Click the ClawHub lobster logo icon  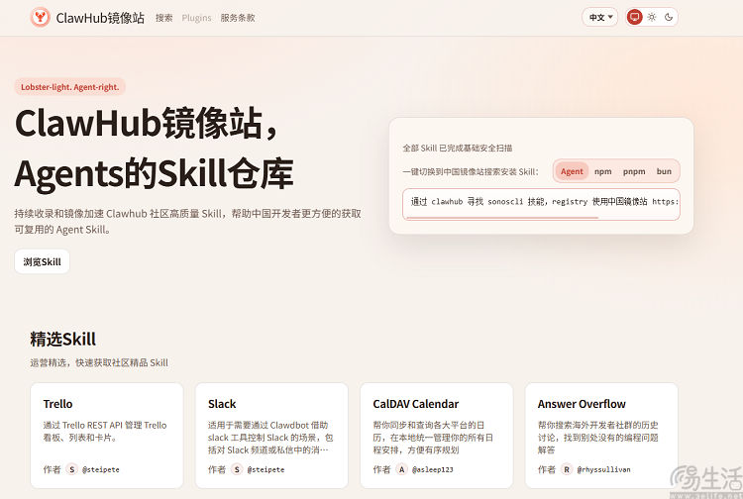[41, 18]
